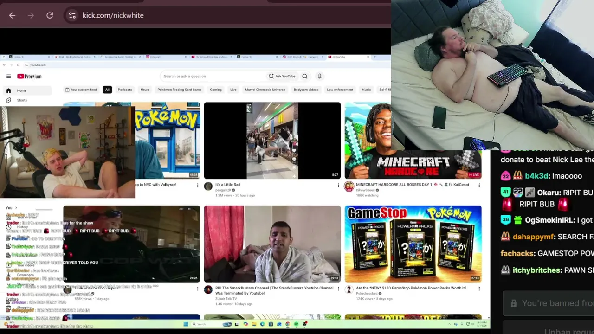Open the dark car video with 24:26 duration
The image size is (594, 334).
click(x=132, y=244)
